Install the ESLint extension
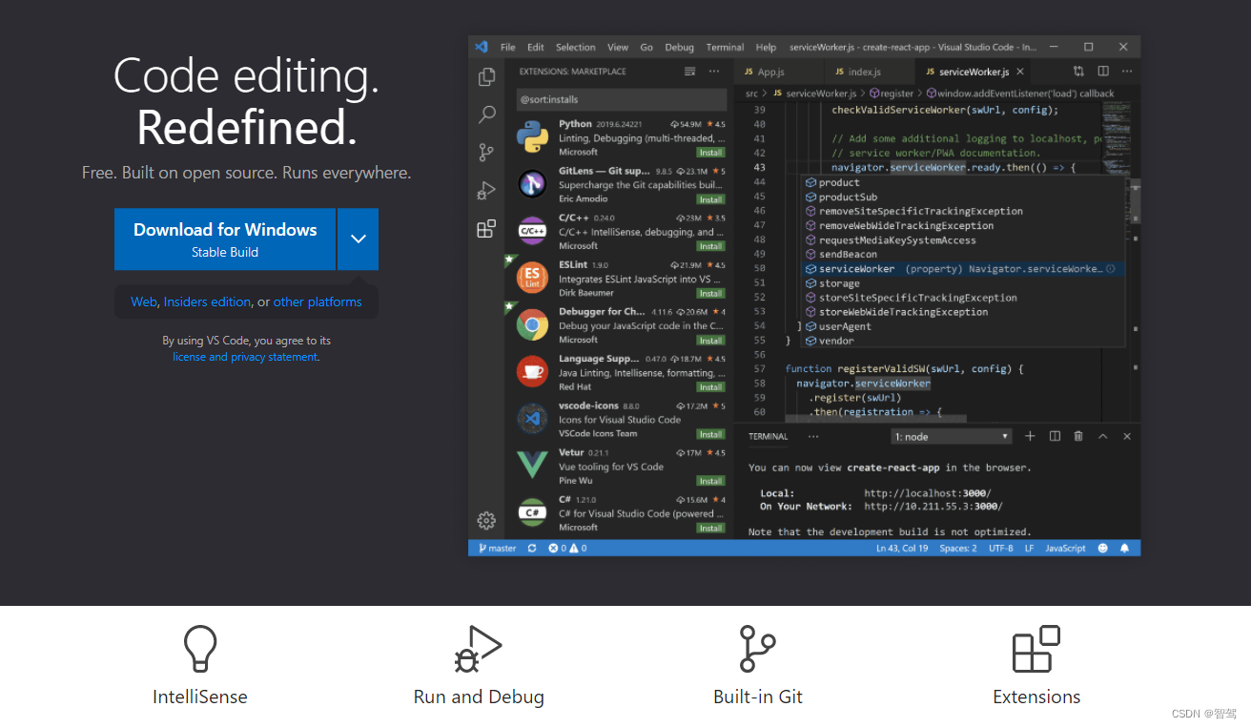This screenshot has height=728, width=1251. (710, 293)
